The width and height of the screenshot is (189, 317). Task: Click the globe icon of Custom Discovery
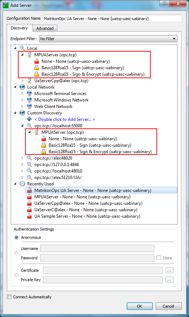click(22, 113)
